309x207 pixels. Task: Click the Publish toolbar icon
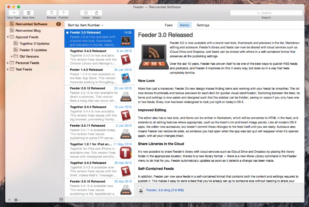[63, 13]
